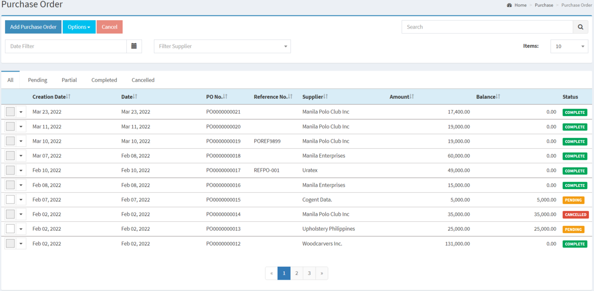Open the calendar icon beside Date Filter
Image resolution: width=594 pixels, height=291 pixels.
[x=134, y=46]
